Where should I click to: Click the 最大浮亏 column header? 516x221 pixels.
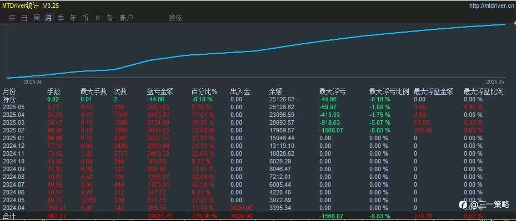tap(332, 91)
